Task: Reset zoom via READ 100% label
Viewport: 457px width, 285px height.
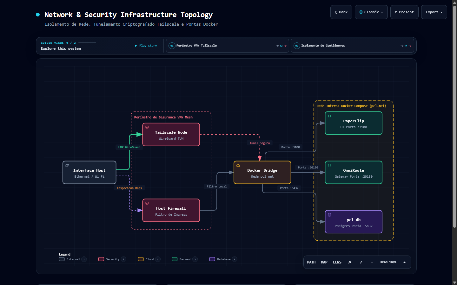Action: coord(388,262)
